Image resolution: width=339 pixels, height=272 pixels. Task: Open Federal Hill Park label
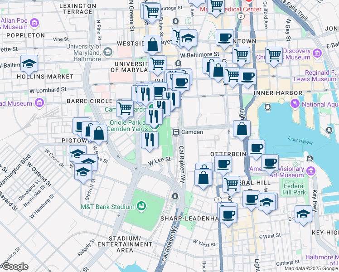click(294, 189)
